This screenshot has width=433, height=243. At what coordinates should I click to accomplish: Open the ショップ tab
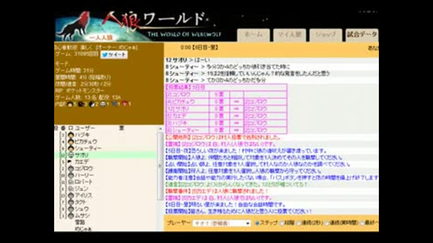point(326,35)
